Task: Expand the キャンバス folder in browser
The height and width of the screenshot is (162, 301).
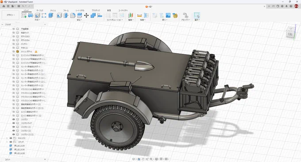Action: [x=7, y=138]
